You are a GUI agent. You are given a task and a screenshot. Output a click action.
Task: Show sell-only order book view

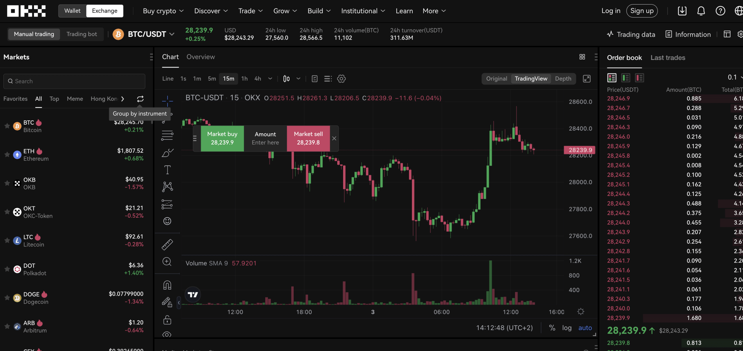tap(640, 78)
